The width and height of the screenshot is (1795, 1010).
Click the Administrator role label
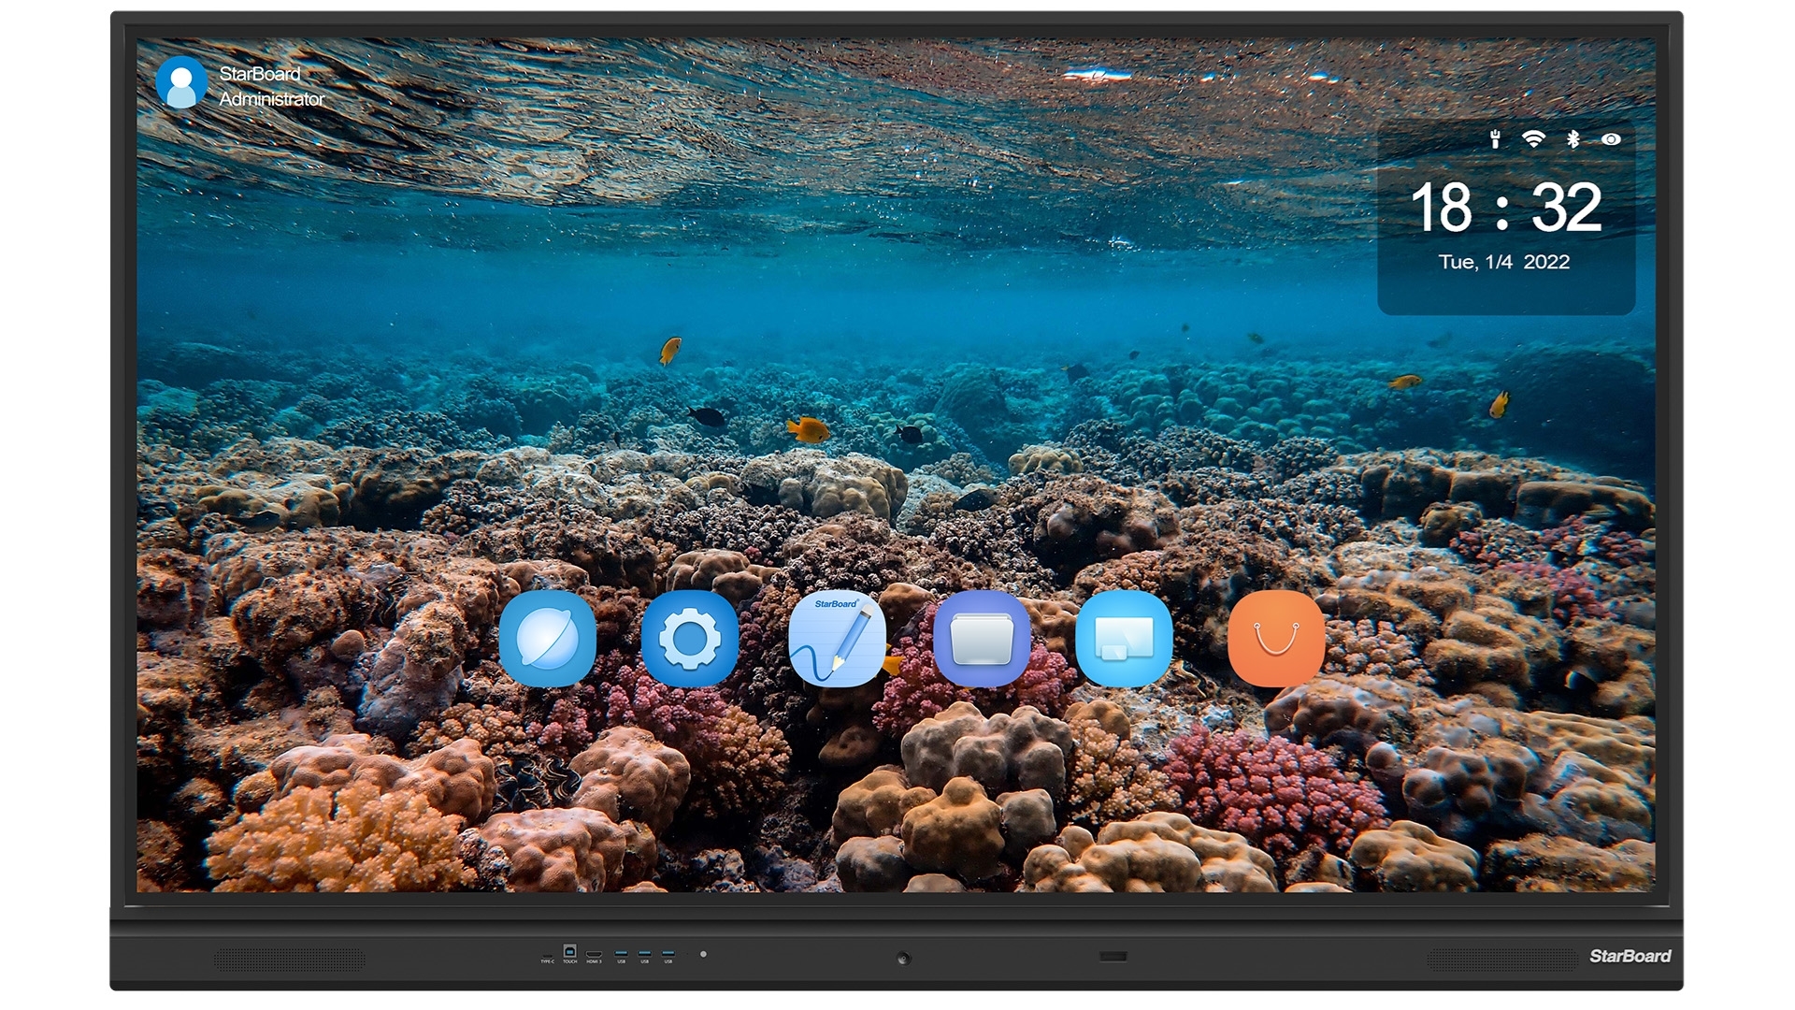[x=272, y=99]
